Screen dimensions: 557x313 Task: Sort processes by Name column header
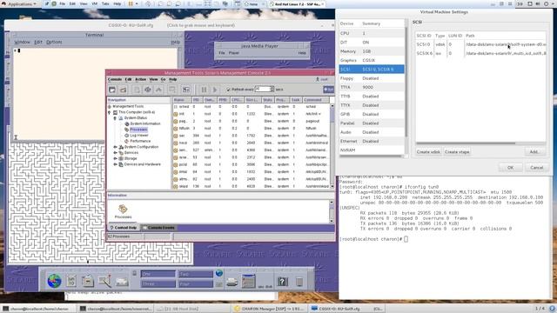pyautogui.click(x=182, y=100)
